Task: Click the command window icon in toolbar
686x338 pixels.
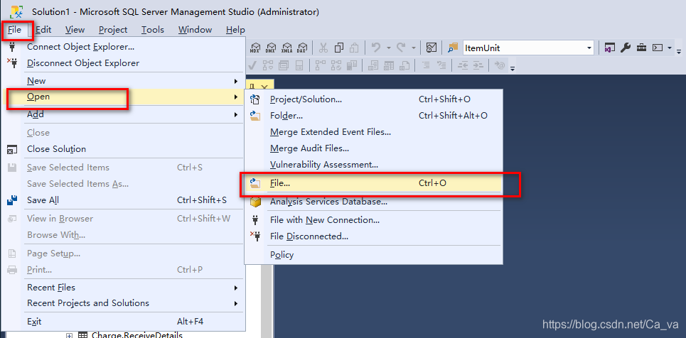Action: (658, 48)
